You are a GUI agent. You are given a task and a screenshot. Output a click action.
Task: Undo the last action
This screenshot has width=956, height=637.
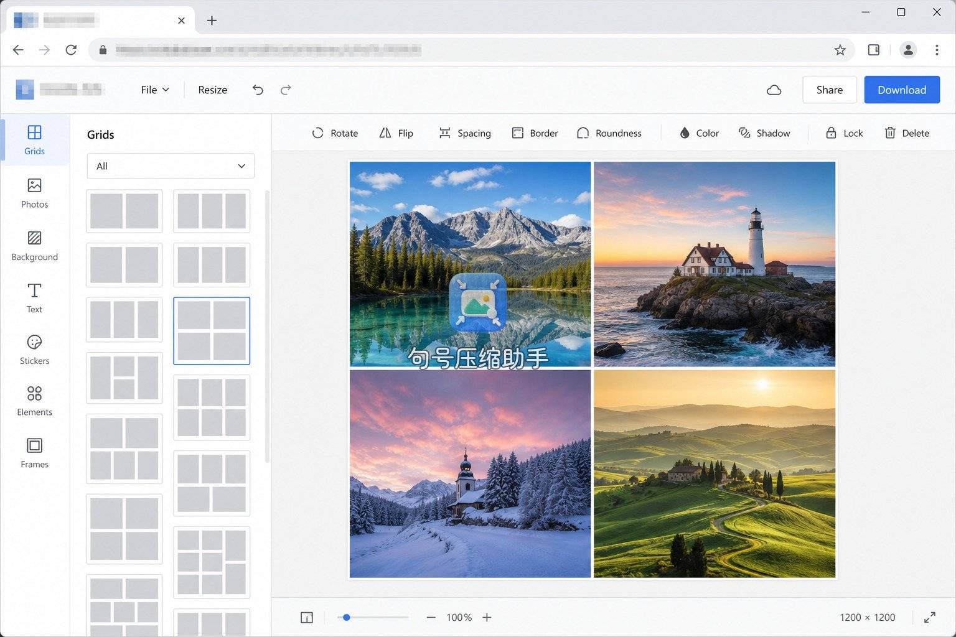tap(258, 90)
